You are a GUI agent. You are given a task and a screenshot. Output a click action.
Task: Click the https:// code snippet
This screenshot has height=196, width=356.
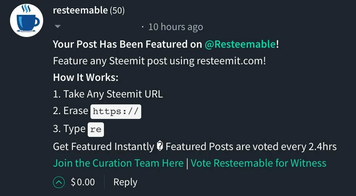pos(116,111)
